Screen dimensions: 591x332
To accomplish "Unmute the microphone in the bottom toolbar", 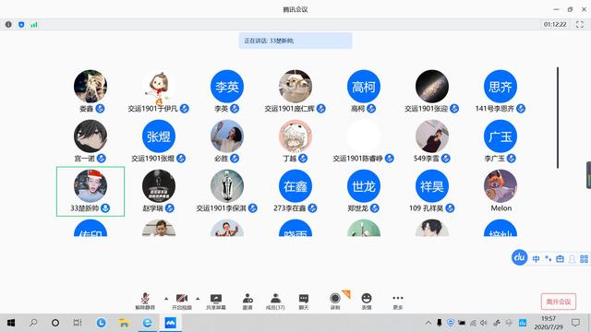I will point(145,302).
